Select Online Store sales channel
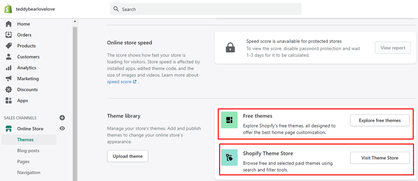 tap(30, 129)
